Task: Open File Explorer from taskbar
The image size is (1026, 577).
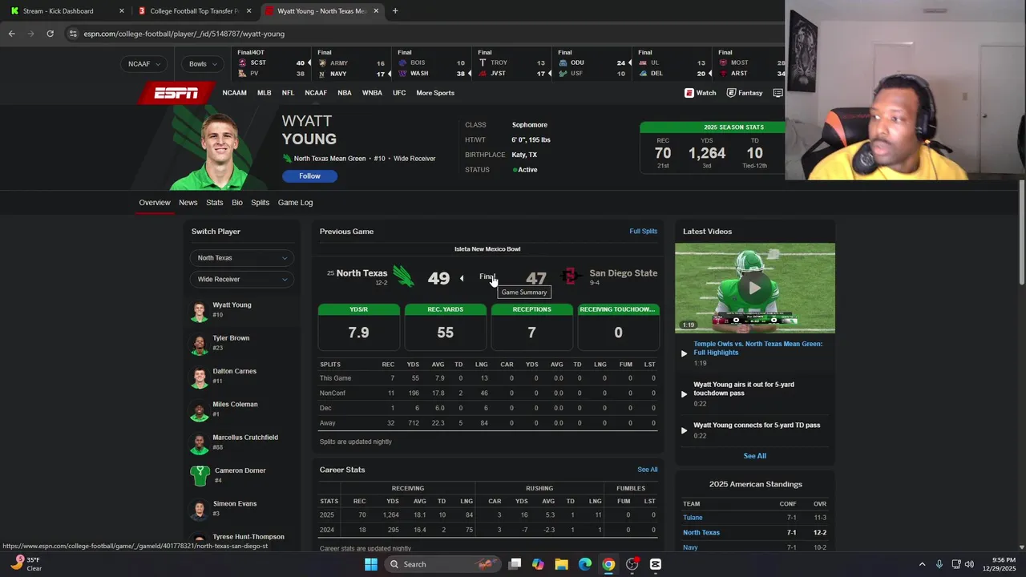Action: pyautogui.click(x=561, y=564)
